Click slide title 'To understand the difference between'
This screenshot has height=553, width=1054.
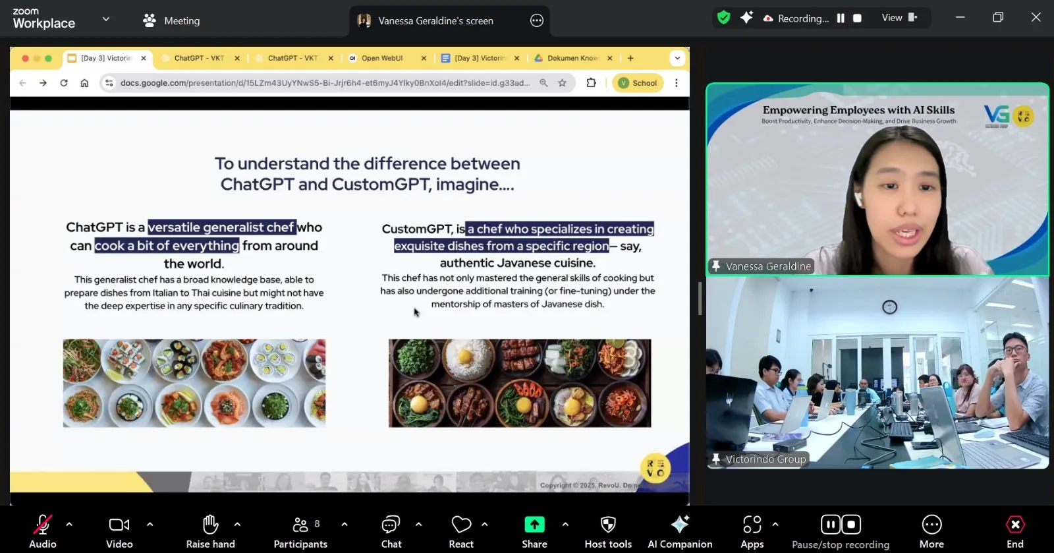pos(367,163)
